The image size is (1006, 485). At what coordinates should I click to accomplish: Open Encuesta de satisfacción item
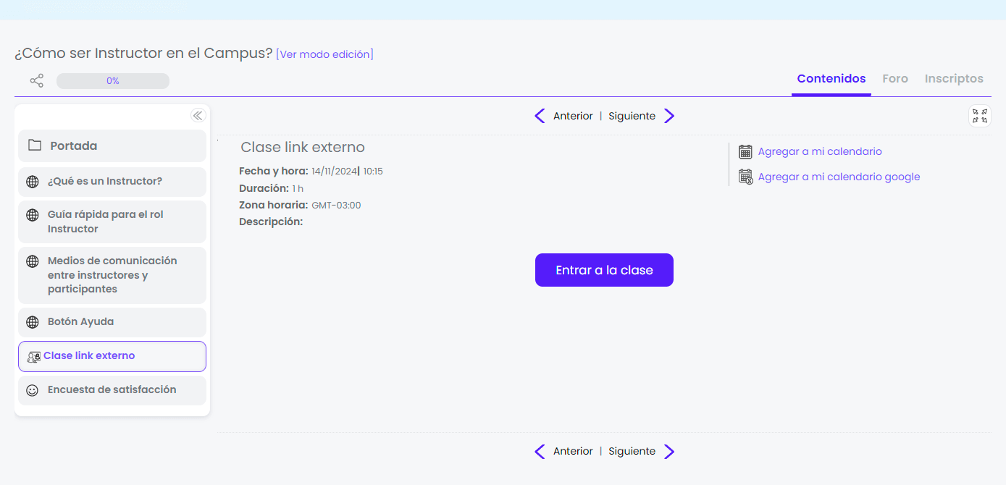pyautogui.click(x=112, y=390)
